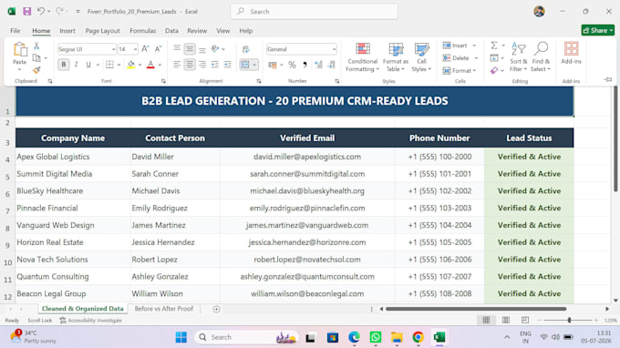Increase decimal places
The height and width of the screenshot is (348, 620).
[x=318, y=65]
